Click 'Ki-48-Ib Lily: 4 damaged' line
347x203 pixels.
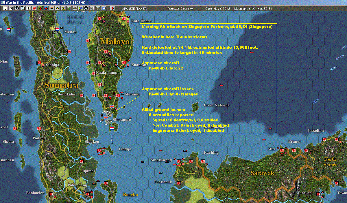coord(173,94)
